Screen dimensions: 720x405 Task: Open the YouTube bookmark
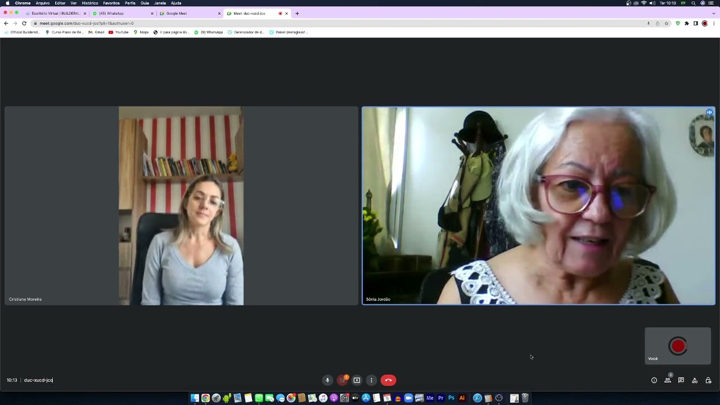point(119,32)
